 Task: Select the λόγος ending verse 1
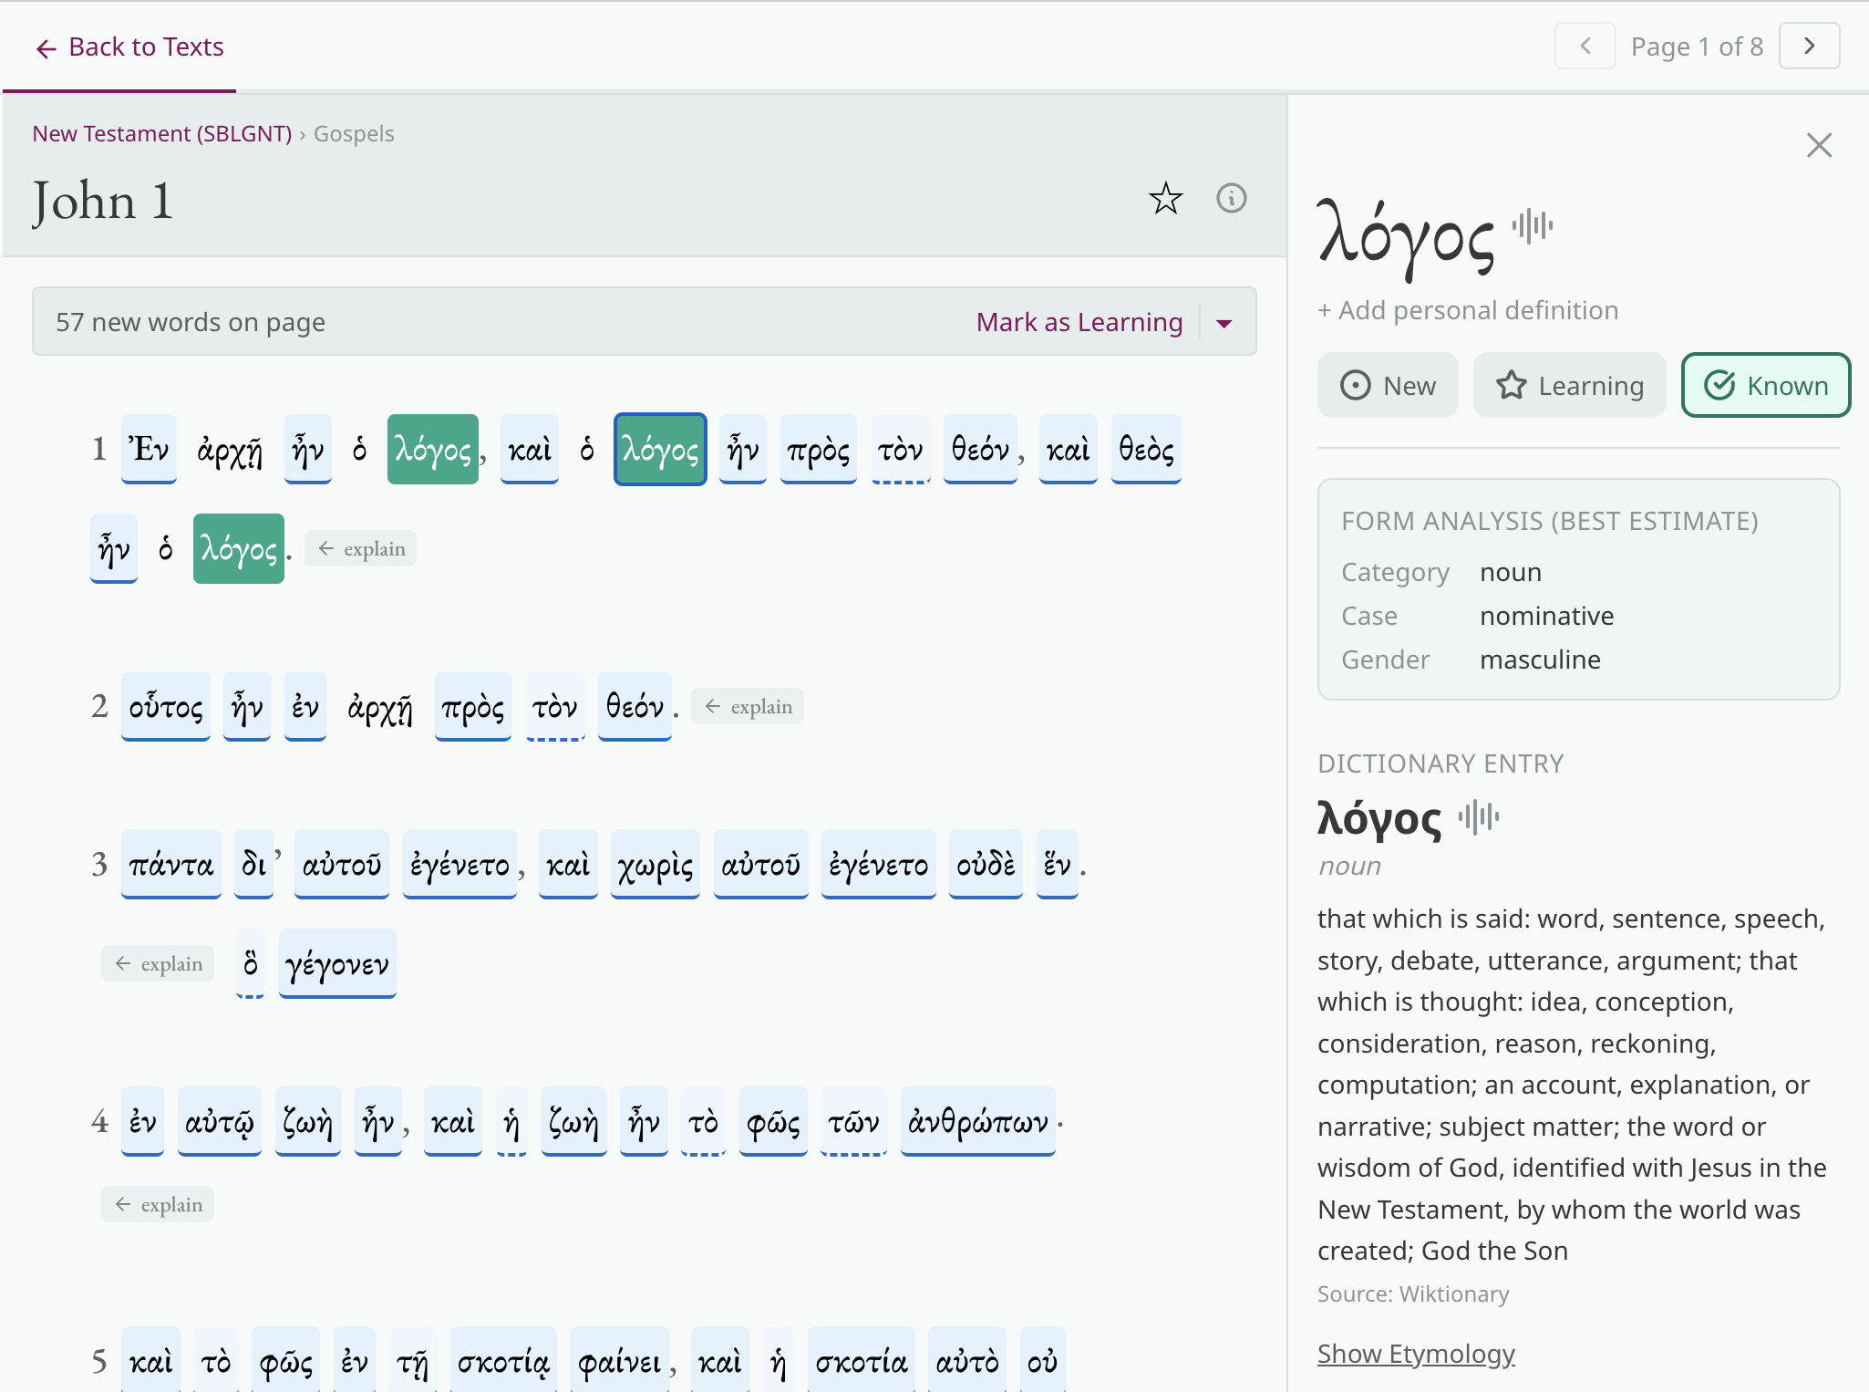(x=239, y=548)
